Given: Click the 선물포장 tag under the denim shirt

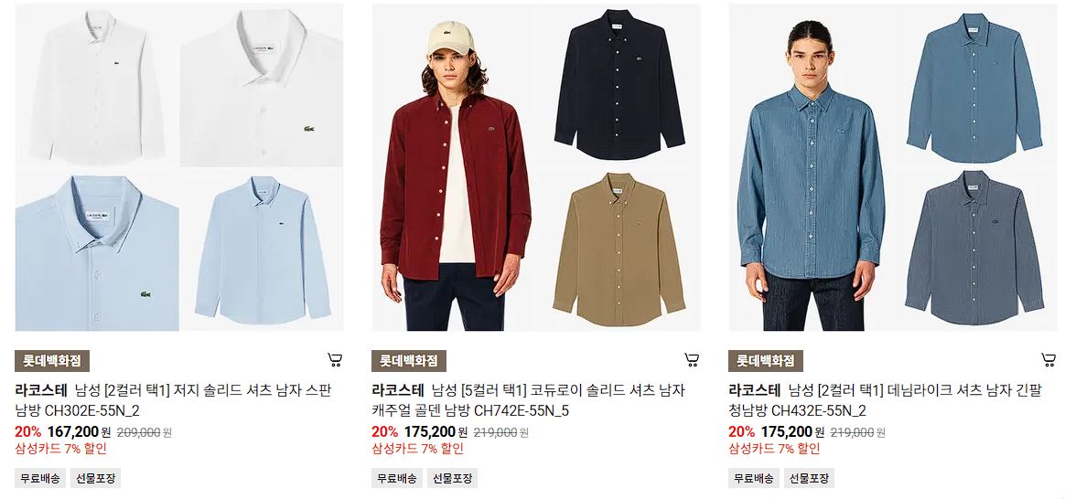Looking at the screenshot, I should coord(809,478).
